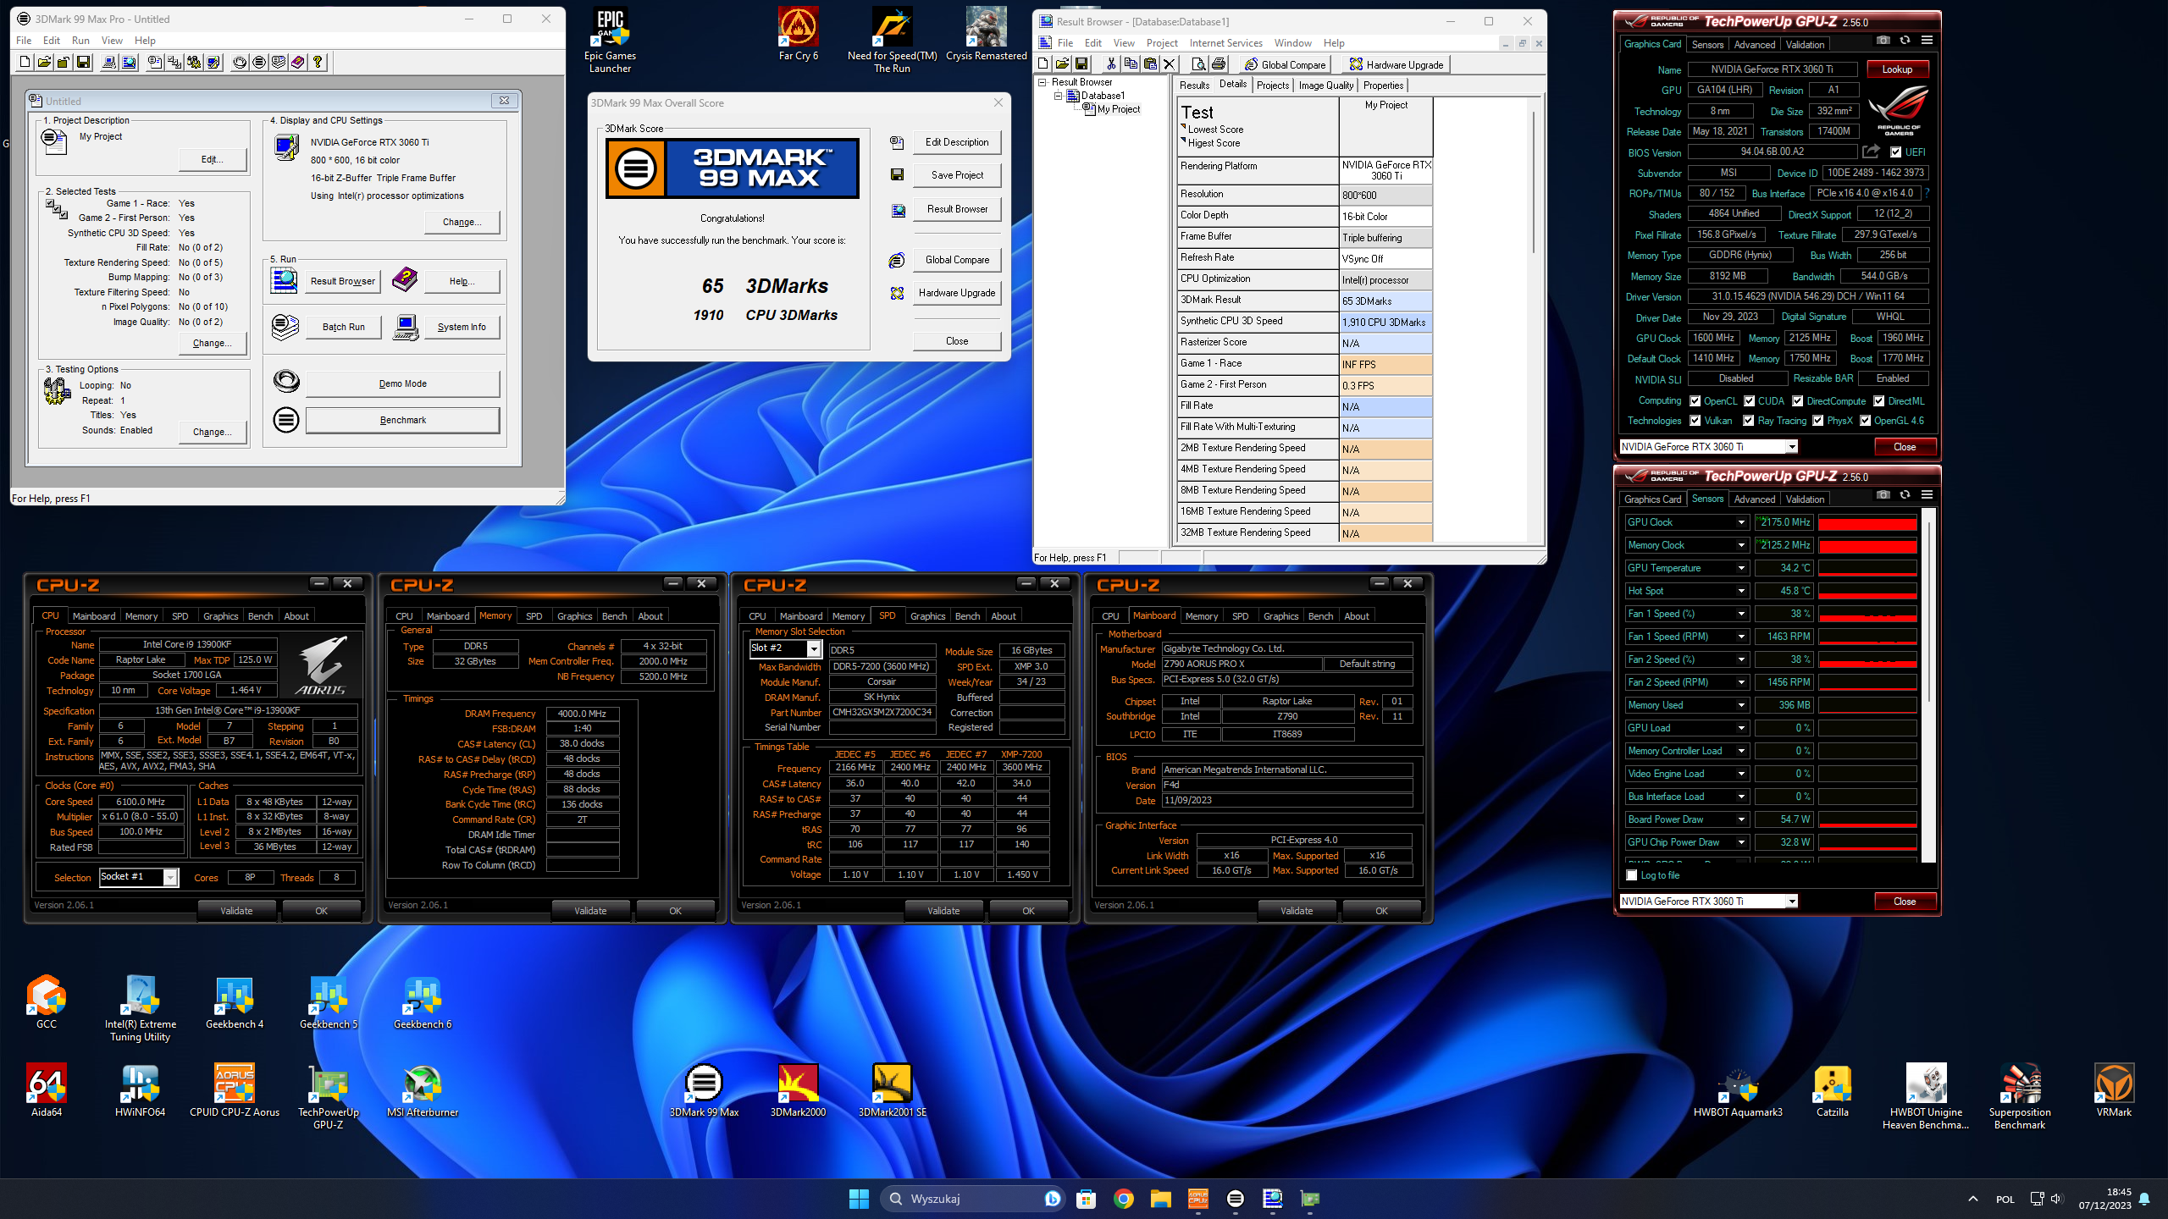
Task: Open Memory Used sensor dropdown
Action: 1741,705
